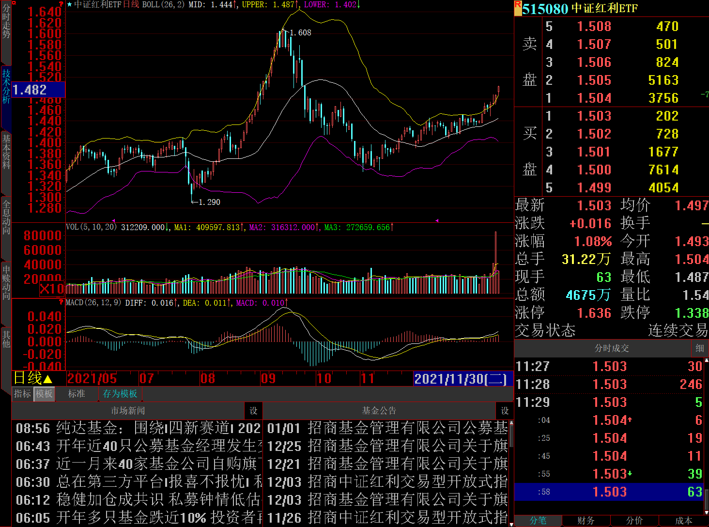Viewport: 709px width, 527px height.
Task: Open the 11/26 招商中证红利 announcement
Action: click(x=386, y=518)
